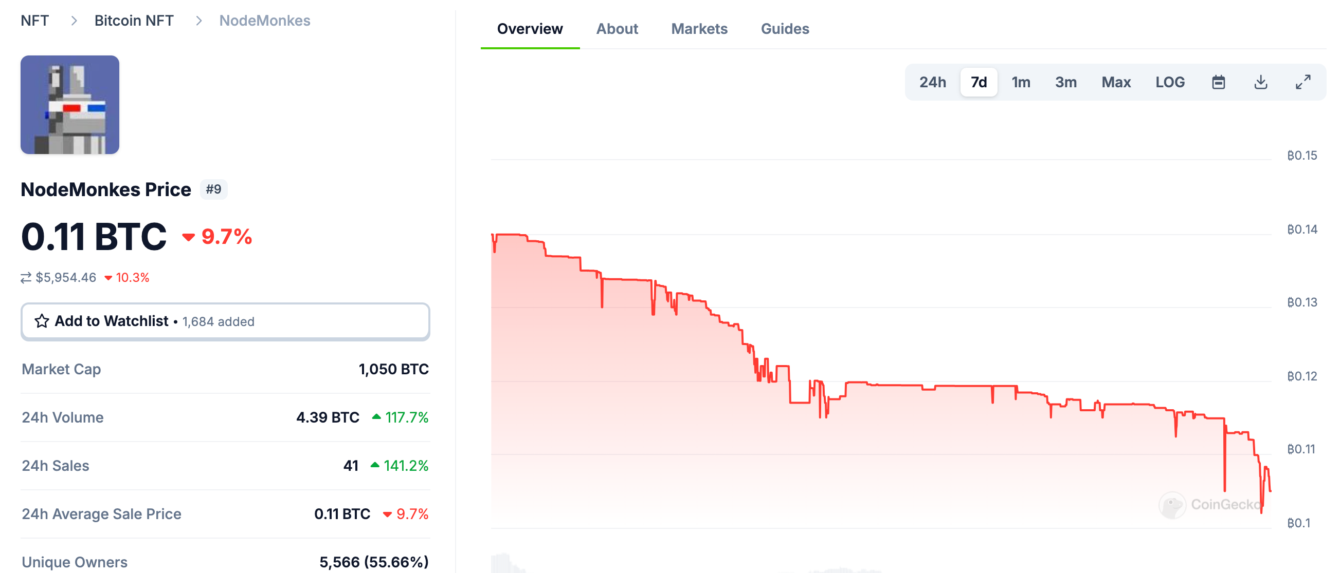Go to the NFT breadcrumb link

(35, 20)
